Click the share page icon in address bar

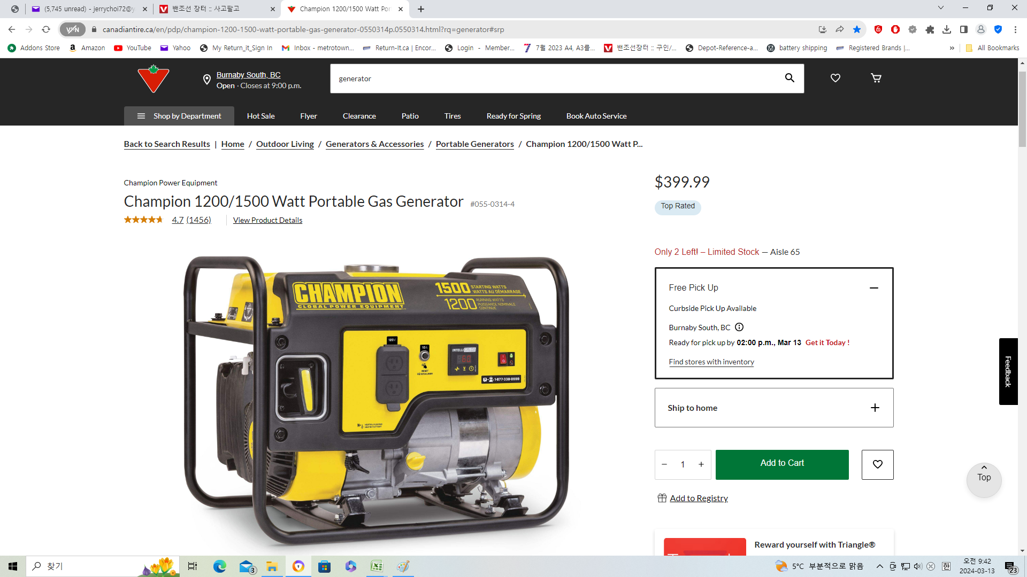tap(840, 29)
